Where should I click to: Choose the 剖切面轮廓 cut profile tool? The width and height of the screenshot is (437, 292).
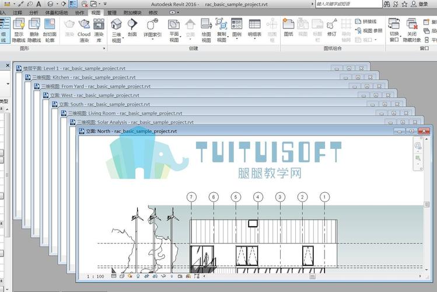(50, 30)
